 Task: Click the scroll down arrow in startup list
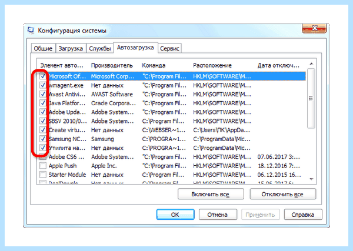(311, 179)
